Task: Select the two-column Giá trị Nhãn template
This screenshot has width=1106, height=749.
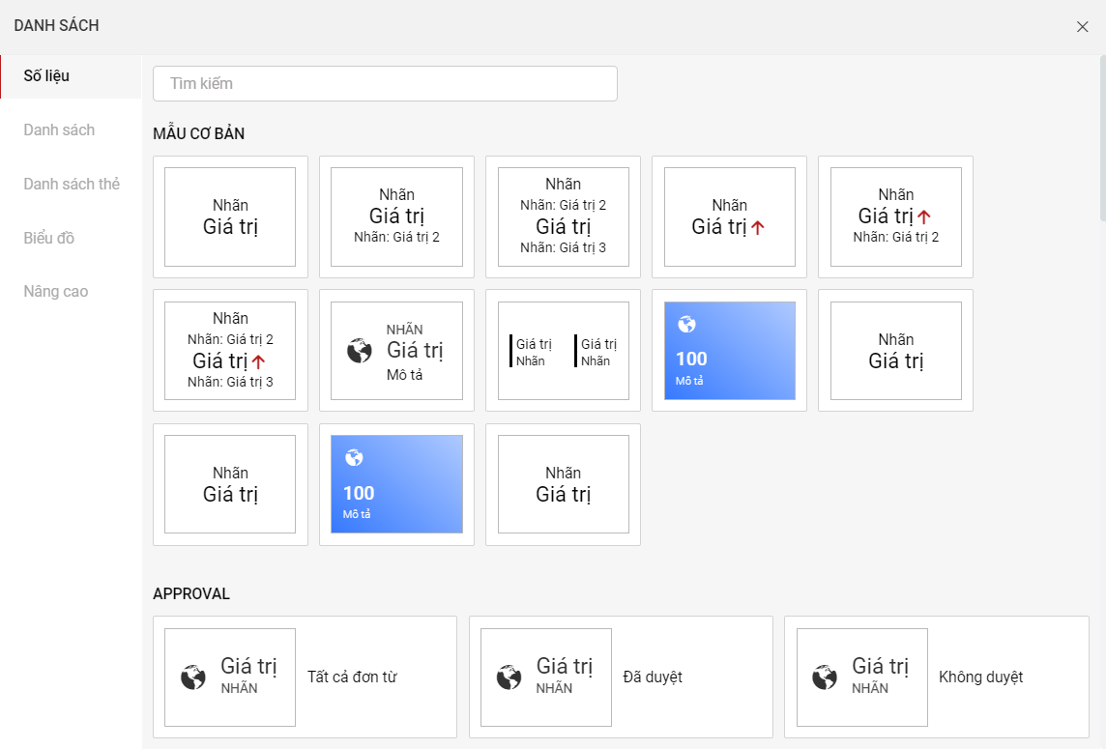Action: (x=563, y=350)
